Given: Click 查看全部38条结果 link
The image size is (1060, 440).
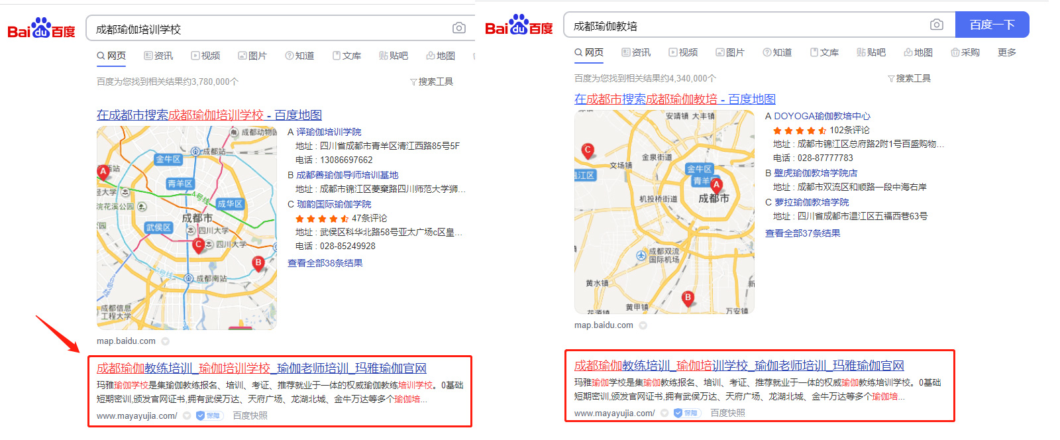Looking at the screenshot, I should (x=325, y=263).
